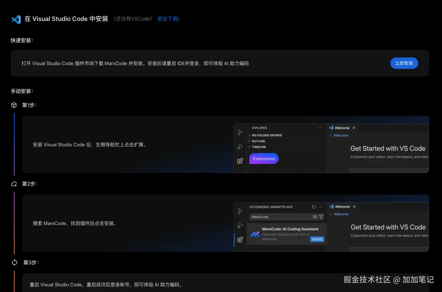The width and height of the screenshot is (442, 292).
Task: Click the EXPLORER panel title
Action: [259, 128]
